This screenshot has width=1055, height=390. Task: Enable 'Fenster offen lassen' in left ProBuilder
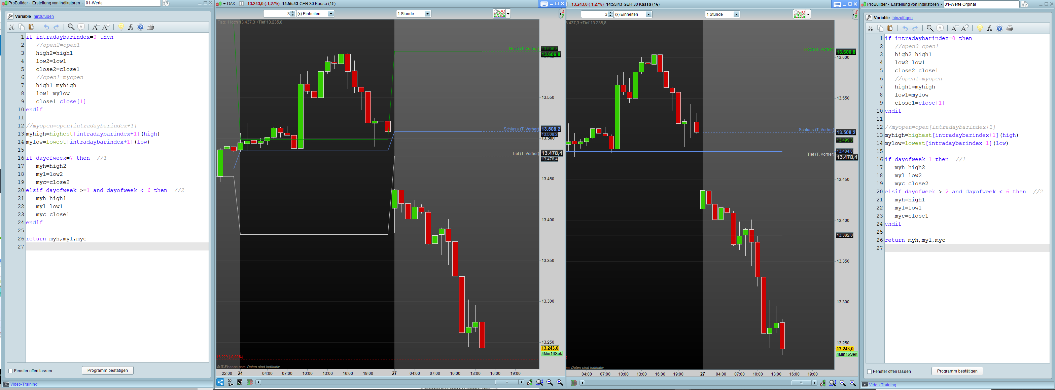tap(11, 371)
